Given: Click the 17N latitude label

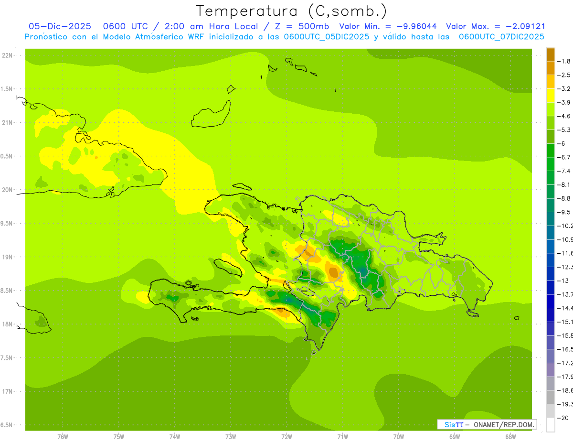Looking at the screenshot, I should [x=7, y=391].
